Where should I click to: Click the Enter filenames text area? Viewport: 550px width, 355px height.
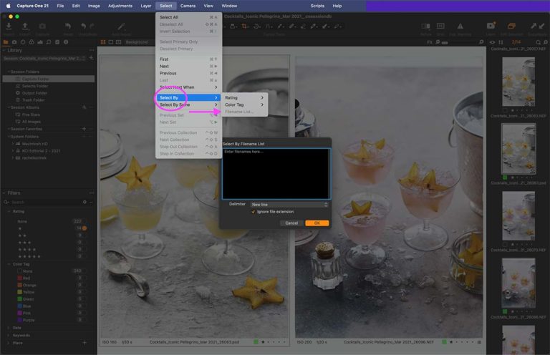(x=276, y=173)
